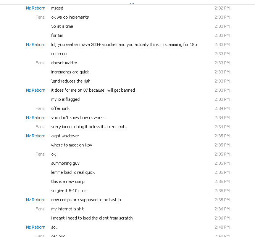Image resolution: width=255 pixels, height=237 pixels.
Task: Click Fanzi name beside "offer junk"
Action: 40,108
